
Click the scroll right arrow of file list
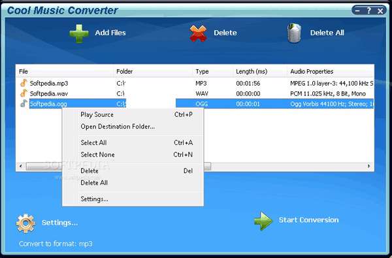coord(369,166)
